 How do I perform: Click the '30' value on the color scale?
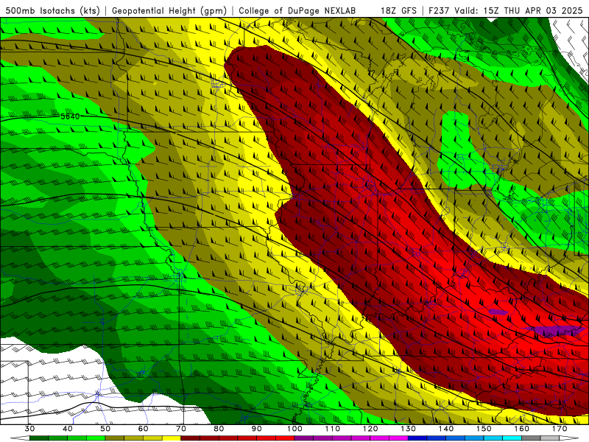click(29, 429)
